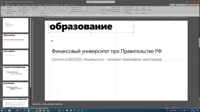The width and height of the screenshot is (200, 112).
Task: Open Excel from the taskbar
Action: coord(78,110)
